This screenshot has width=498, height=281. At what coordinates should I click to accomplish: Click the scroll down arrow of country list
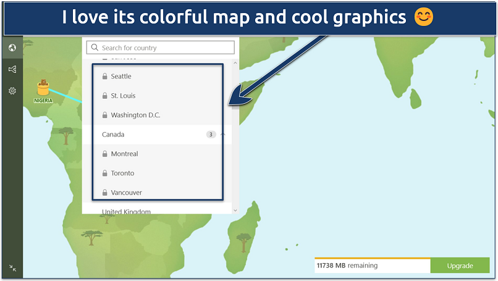[x=235, y=210]
